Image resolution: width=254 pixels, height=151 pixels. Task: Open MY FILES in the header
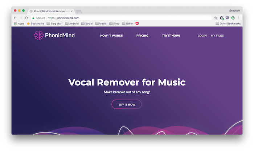pyautogui.click(x=217, y=35)
